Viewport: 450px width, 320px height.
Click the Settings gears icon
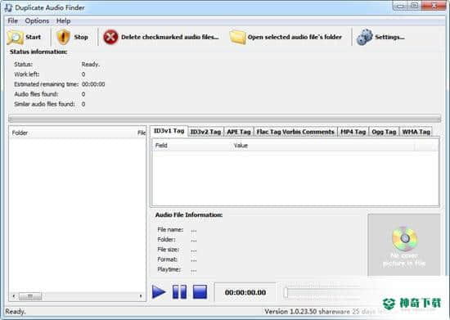[364, 37]
